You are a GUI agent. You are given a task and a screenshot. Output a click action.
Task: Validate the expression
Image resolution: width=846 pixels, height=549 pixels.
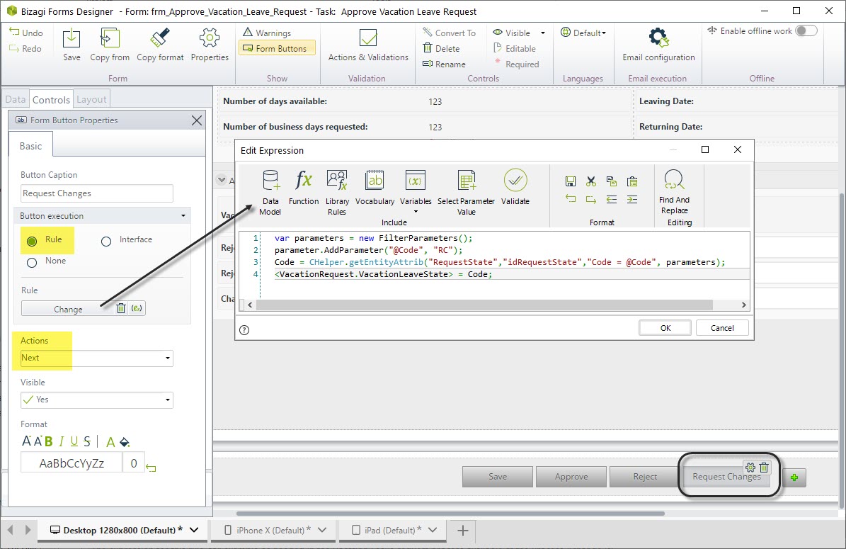coord(515,187)
